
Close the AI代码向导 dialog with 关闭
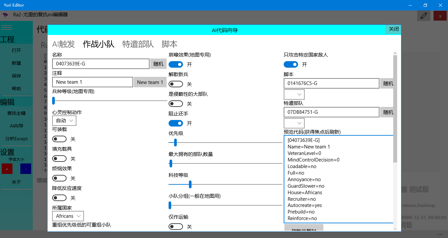coord(394,29)
